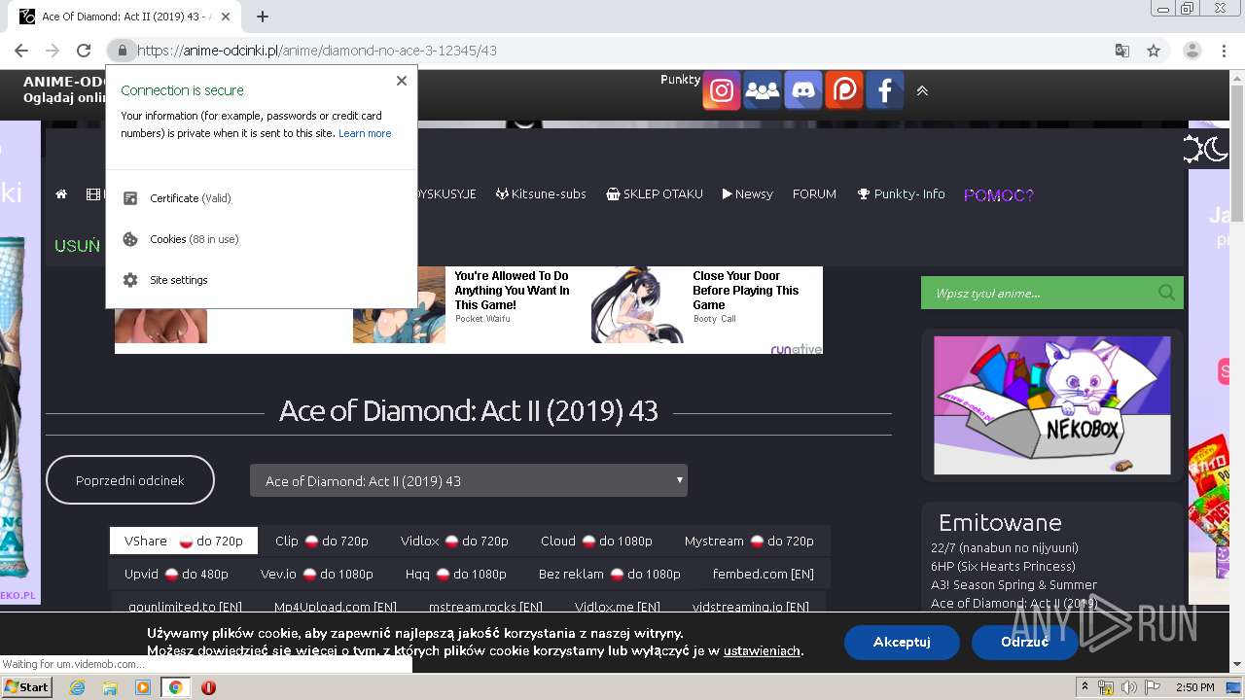
Task: Reject cookies with Odrzuć button
Action: pos(1024,642)
